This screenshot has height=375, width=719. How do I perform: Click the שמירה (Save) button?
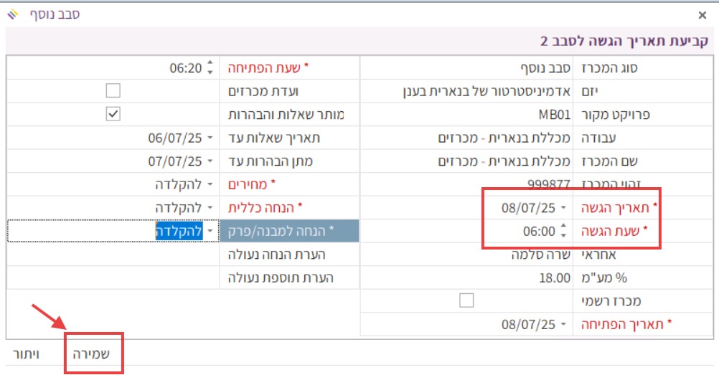(x=93, y=353)
